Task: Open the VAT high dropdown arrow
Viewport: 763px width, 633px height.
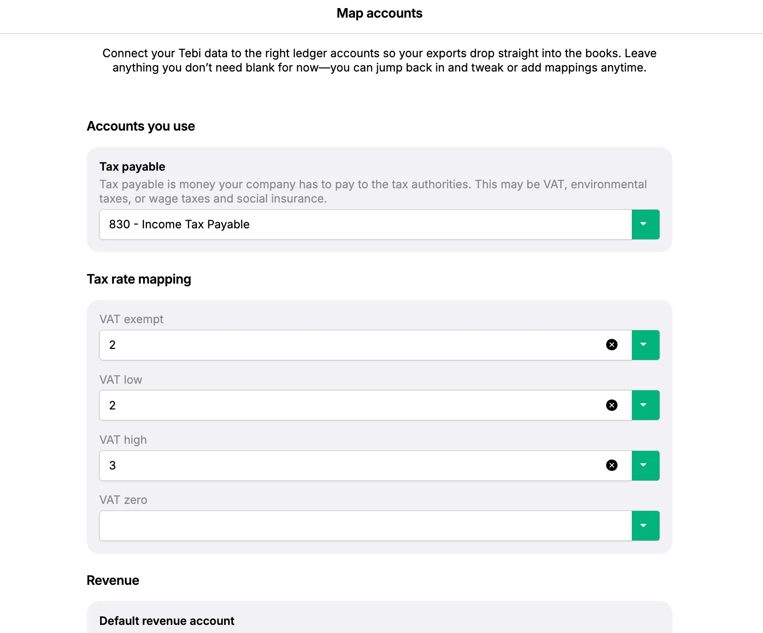Action: point(645,466)
